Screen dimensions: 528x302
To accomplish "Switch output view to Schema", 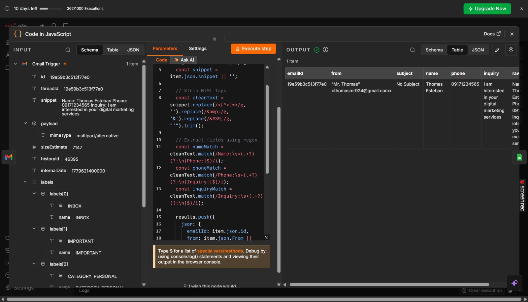I will click(434, 50).
